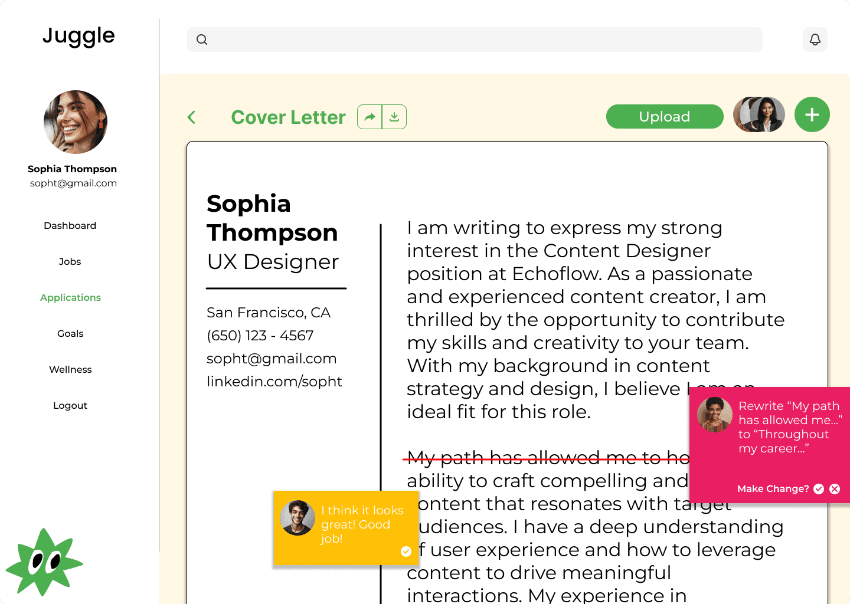Viewport: 850px width, 604px height.
Task: Click the UX Designer title
Action: tap(273, 261)
